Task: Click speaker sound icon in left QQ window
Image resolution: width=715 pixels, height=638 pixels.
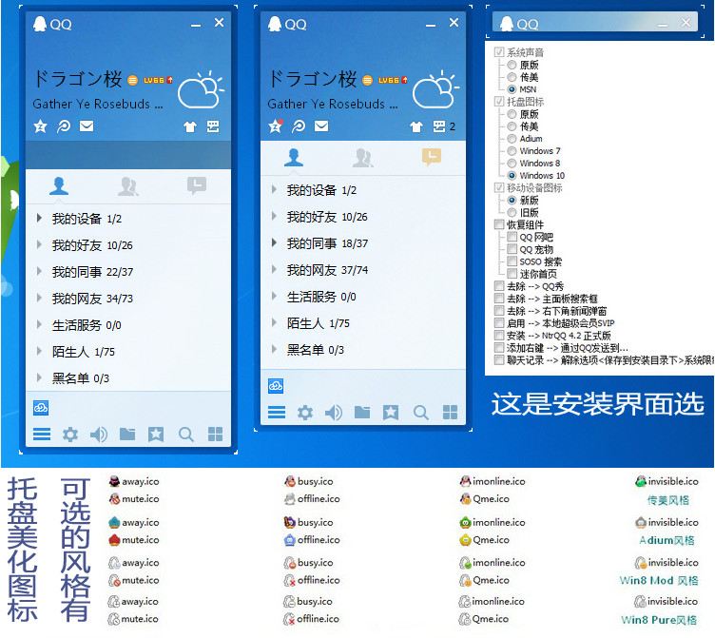Action: [99, 435]
